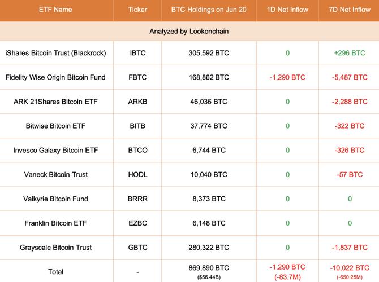379x282 pixels.
Task: Select the Franklin Bitcoin ETF name
Action: click(x=55, y=223)
